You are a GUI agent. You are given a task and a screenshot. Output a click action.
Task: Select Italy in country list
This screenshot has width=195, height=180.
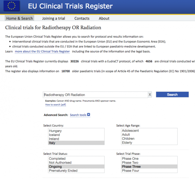(x=76, y=143)
